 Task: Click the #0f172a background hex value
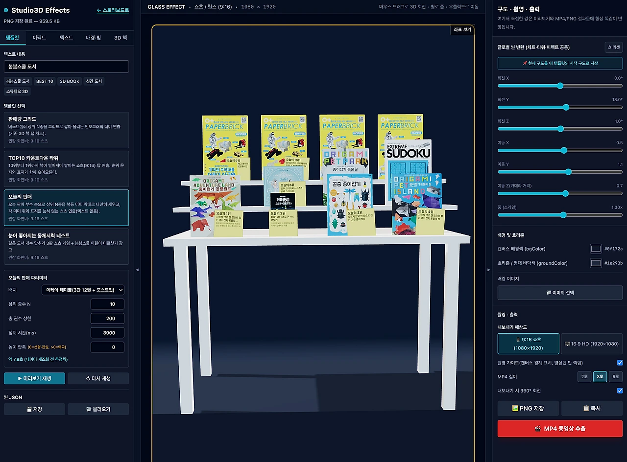pos(613,249)
